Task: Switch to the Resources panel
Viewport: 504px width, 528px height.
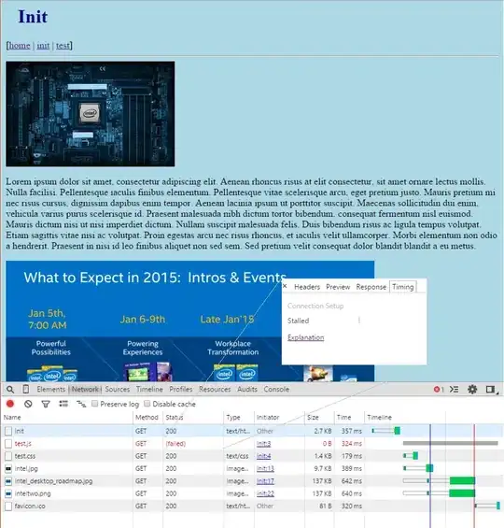Action: coord(215,390)
